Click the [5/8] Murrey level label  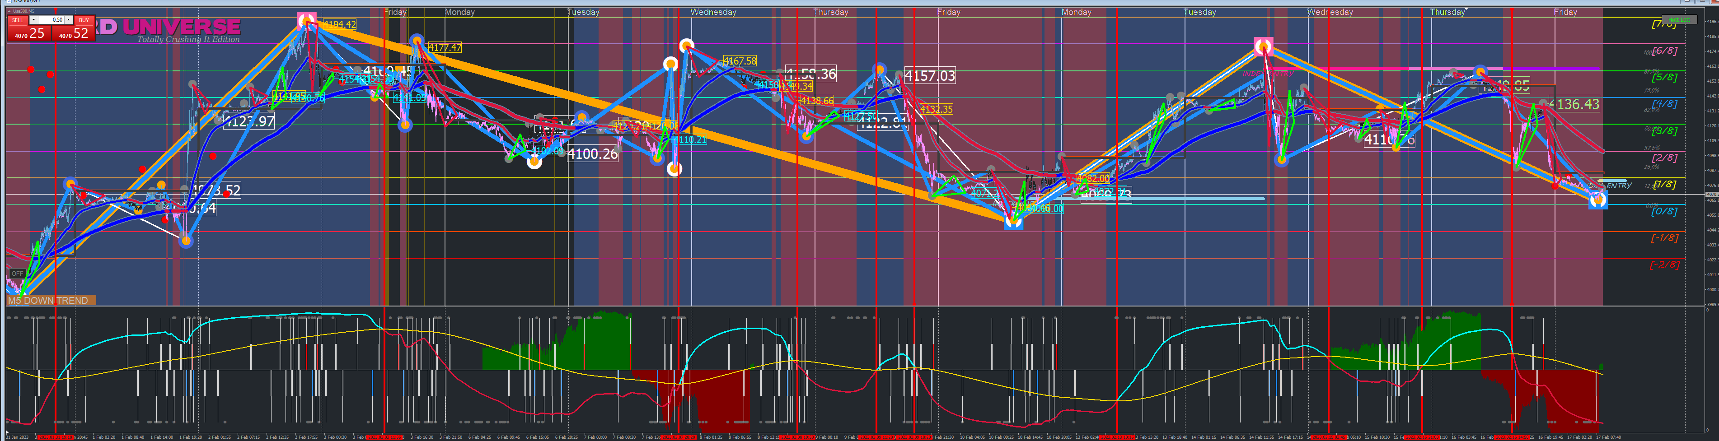coord(1664,77)
